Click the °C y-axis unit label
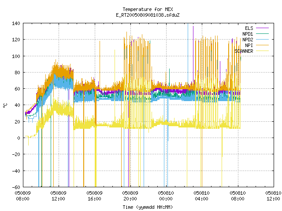The height and width of the screenshot is (211, 282). (5, 105)
